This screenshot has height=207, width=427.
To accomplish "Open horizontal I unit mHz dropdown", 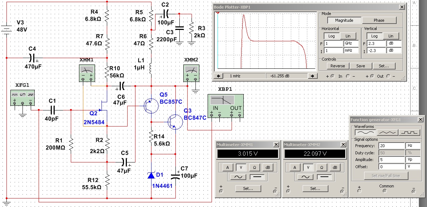I will pyautogui.click(x=351, y=50).
